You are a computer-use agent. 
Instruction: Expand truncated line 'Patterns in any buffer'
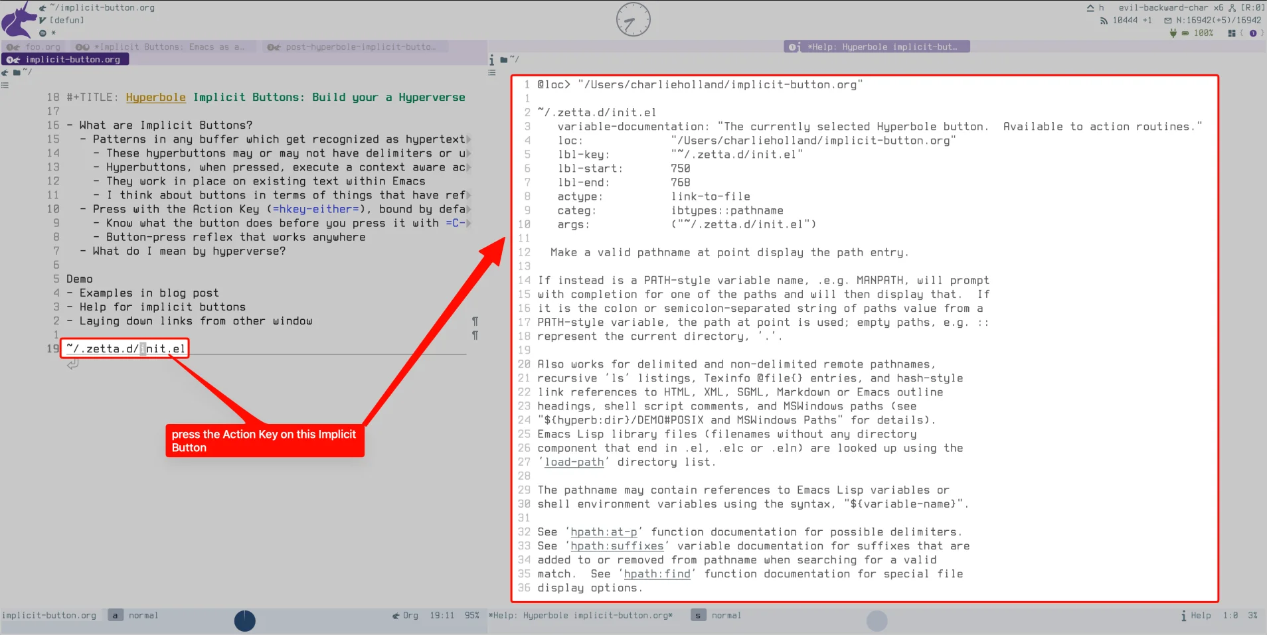[x=469, y=139]
